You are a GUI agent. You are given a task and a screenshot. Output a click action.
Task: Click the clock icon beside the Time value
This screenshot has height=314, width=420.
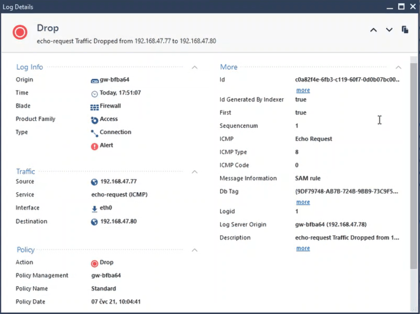pos(95,94)
